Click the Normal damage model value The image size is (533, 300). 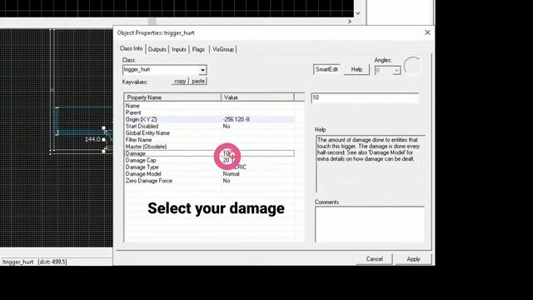point(232,174)
